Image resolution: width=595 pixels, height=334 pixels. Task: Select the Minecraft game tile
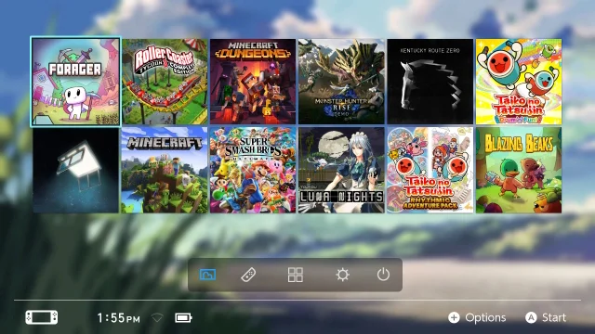(x=165, y=170)
